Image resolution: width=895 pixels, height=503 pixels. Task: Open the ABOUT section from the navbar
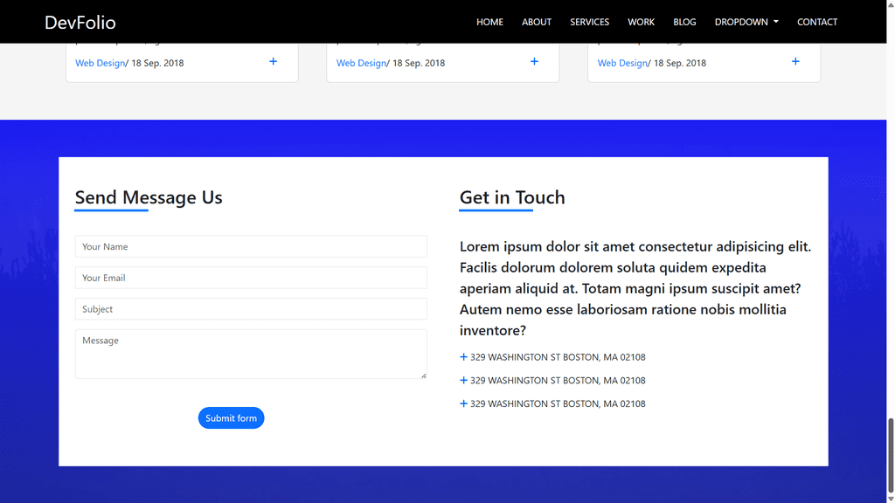[537, 22]
